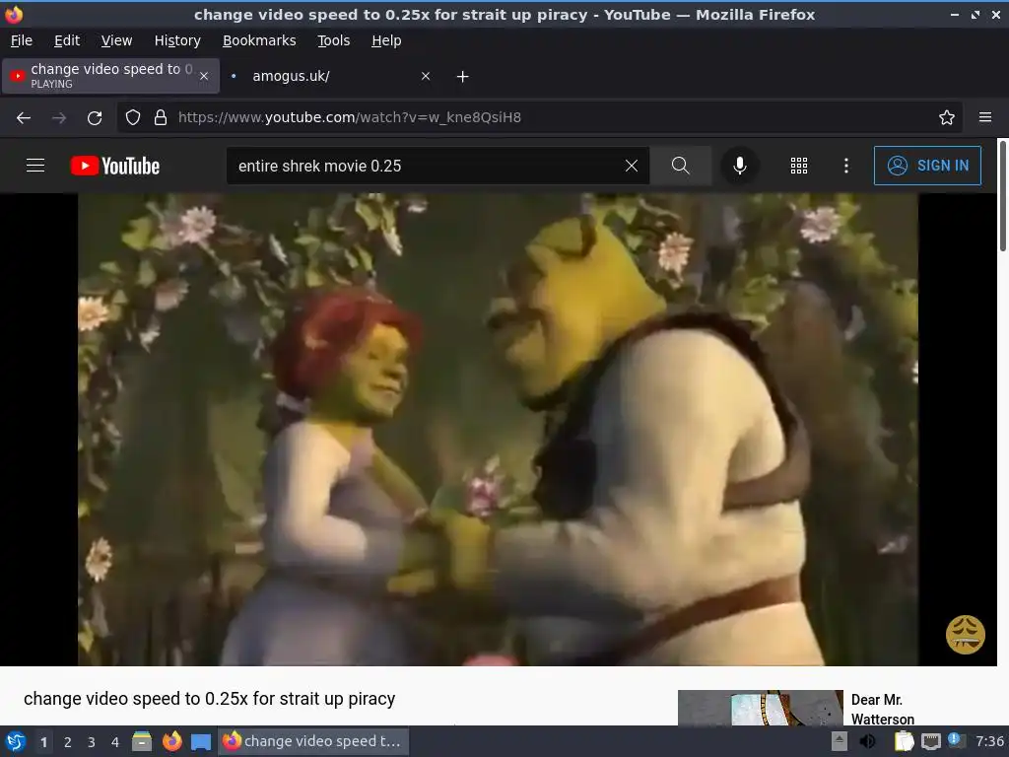Activate Firefox window taskbar entry

[313, 741]
